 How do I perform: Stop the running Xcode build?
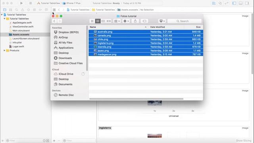pos(30,3)
